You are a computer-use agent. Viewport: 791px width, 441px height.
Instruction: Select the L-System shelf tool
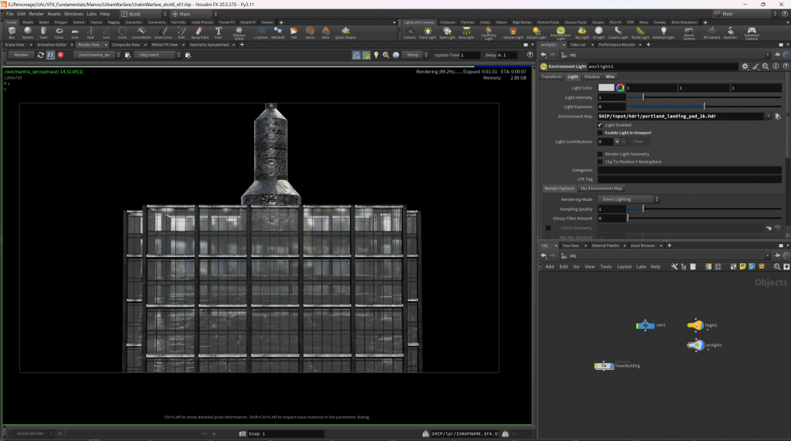pyautogui.click(x=260, y=32)
